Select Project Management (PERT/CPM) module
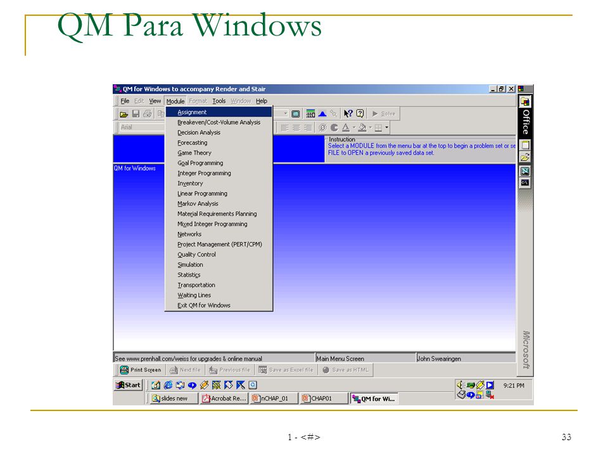This screenshot has height=456, width=608. tap(218, 244)
